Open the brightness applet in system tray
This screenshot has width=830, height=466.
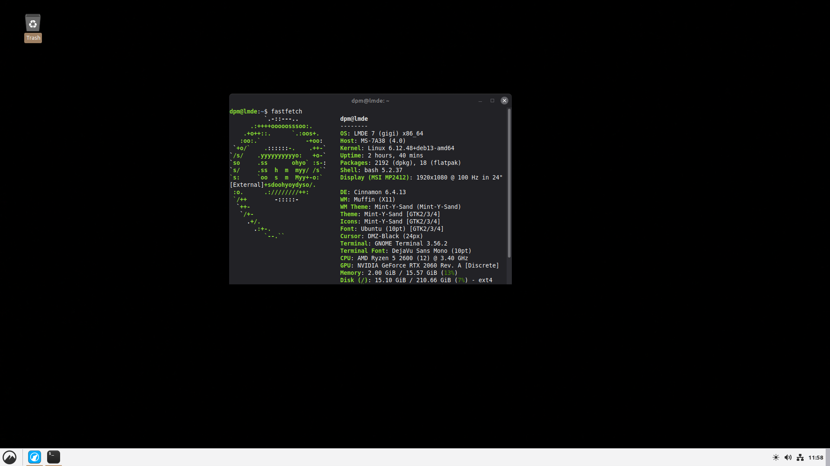[x=776, y=457]
